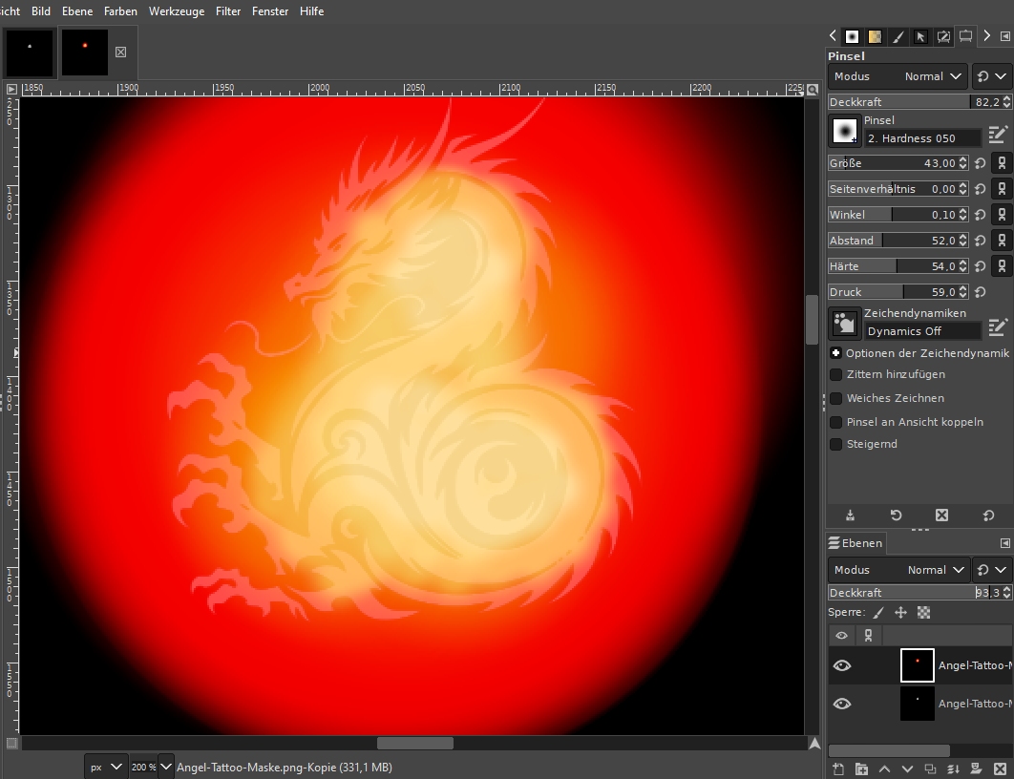Reset Winkel to brush default
Image resolution: width=1014 pixels, height=779 pixels.
981,215
